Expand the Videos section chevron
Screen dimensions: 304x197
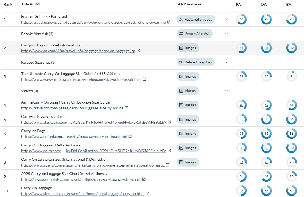pos(227,91)
